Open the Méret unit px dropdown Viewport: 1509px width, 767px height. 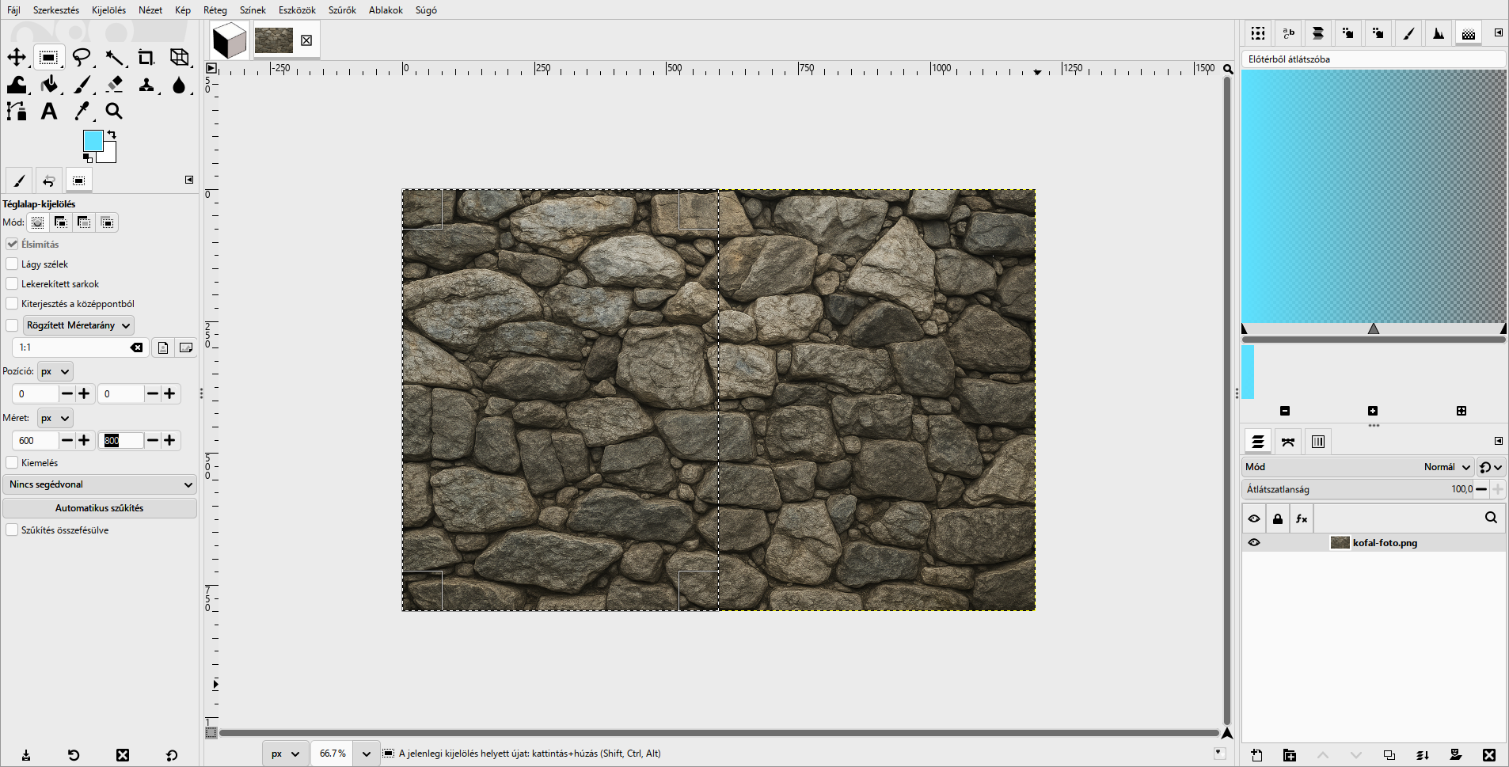[x=55, y=418]
